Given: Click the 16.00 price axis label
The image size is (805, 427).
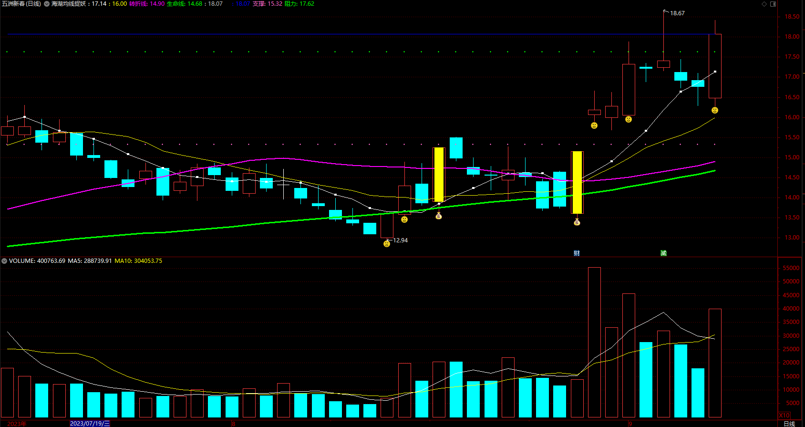Looking at the screenshot, I should 792,117.
